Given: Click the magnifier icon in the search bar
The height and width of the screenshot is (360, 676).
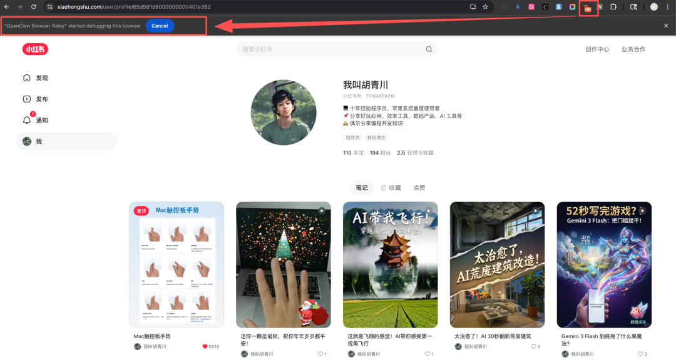Looking at the screenshot, I should (x=429, y=49).
